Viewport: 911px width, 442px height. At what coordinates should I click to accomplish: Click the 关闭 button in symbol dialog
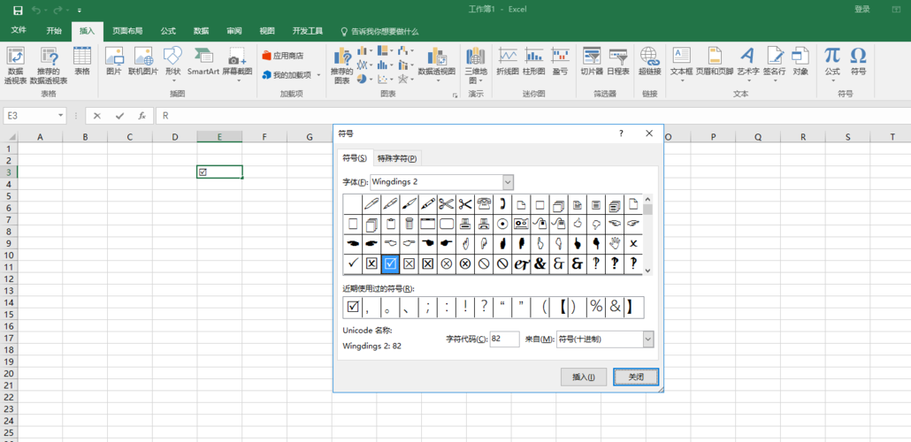[636, 377]
